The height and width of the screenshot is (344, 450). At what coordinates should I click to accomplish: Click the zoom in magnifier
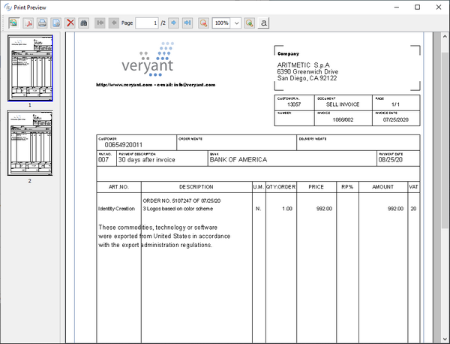[250, 23]
